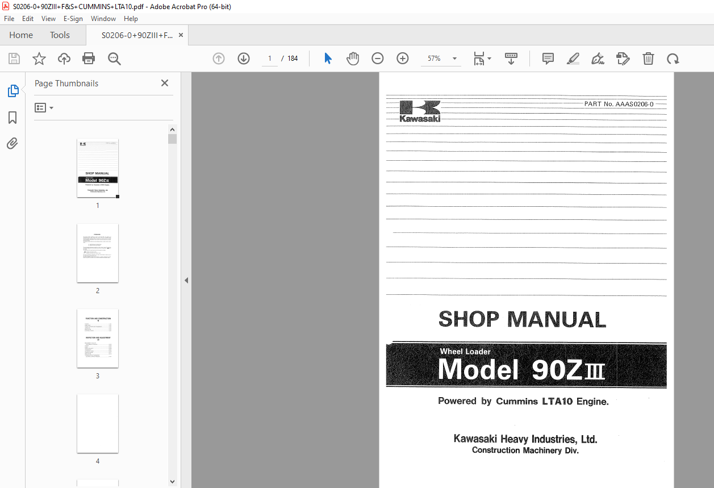Viewport: 714px width, 488px height.
Task: Toggle the Bookmarks panel
Action: 12,118
